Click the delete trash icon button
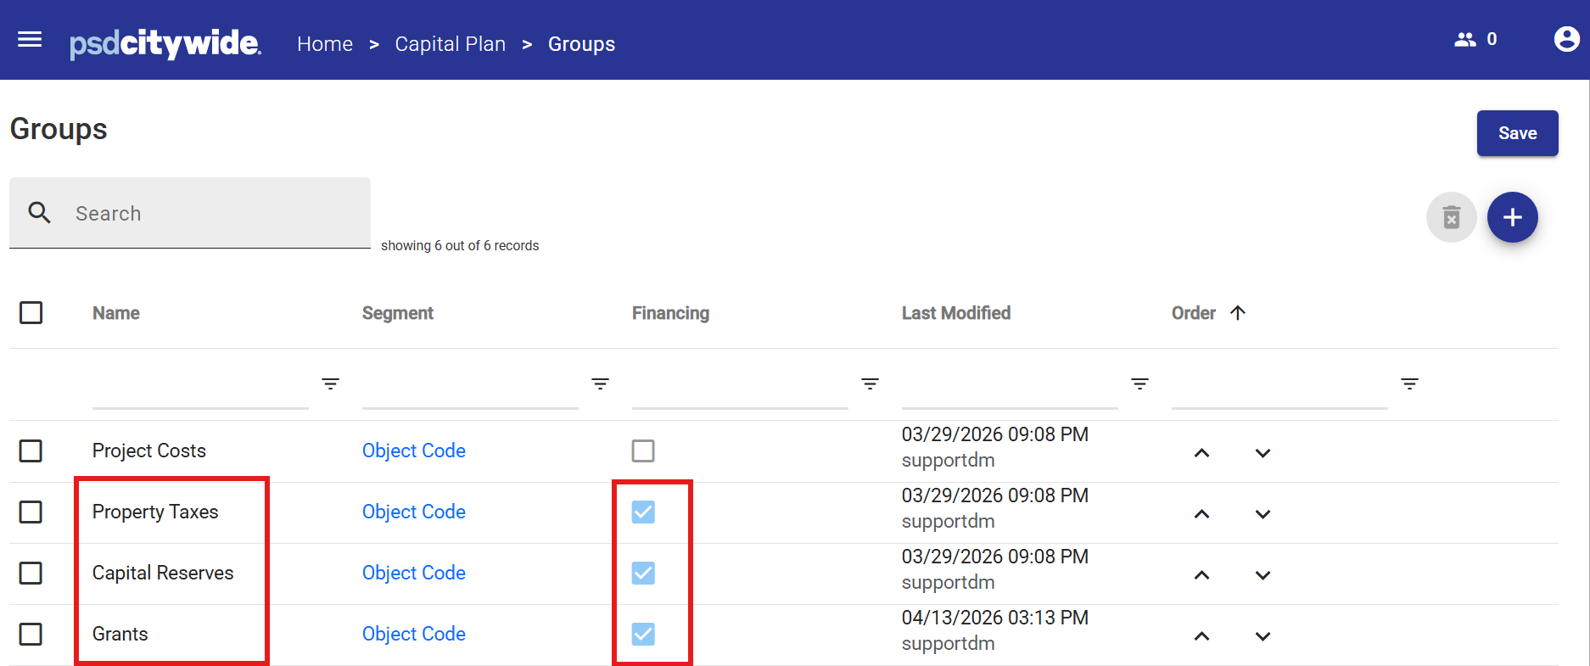This screenshot has width=1590, height=666. (1452, 217)
